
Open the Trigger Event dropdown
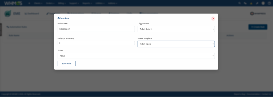[x=176, y=29]
